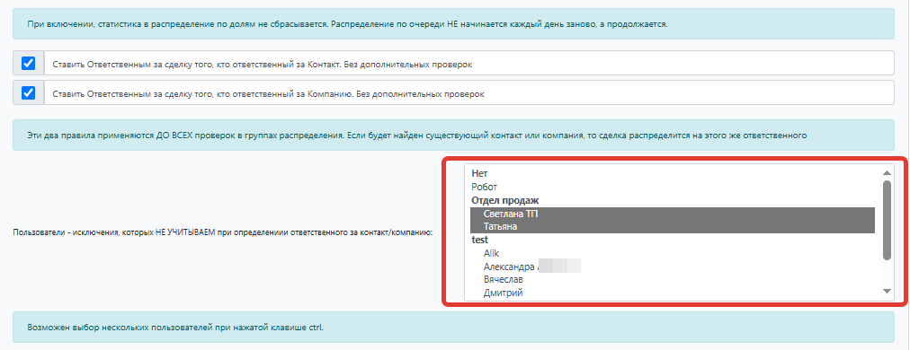Uncheck the responsible-for-Company deal checkbox

[29, 92]
